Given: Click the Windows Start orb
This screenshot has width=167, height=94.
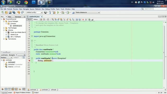Looking at the screenshot, I should point(3,2).
